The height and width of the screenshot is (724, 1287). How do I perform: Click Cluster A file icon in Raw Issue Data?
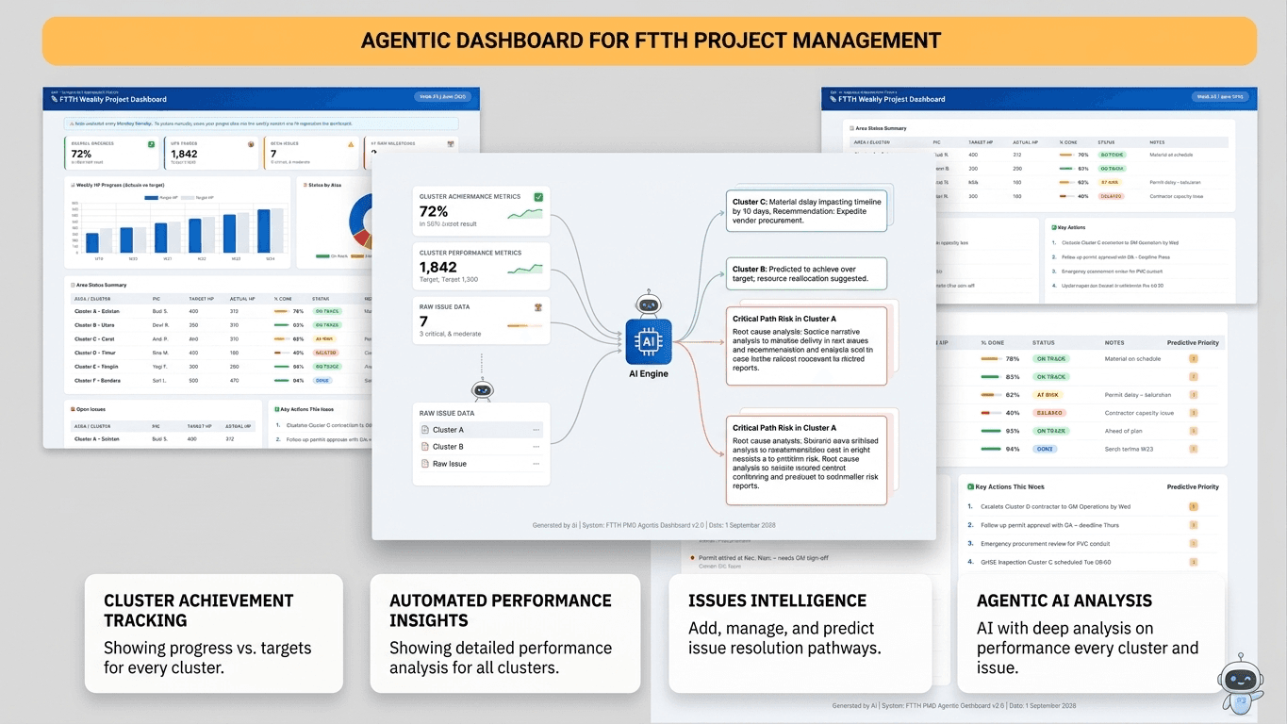click(425, 430)
